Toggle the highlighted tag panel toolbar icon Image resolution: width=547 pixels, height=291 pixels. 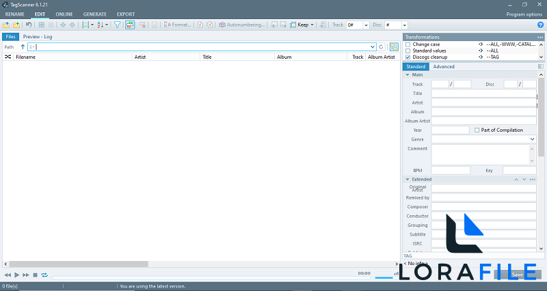tap(130, 25)
